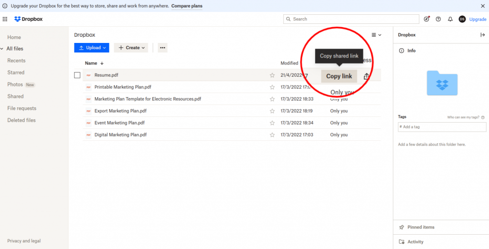Click the Add a tag field
Viewport: 489px width, 249px height.
coord(442,127)
